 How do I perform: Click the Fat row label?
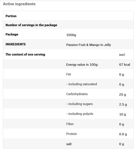(x=69, y=74)
